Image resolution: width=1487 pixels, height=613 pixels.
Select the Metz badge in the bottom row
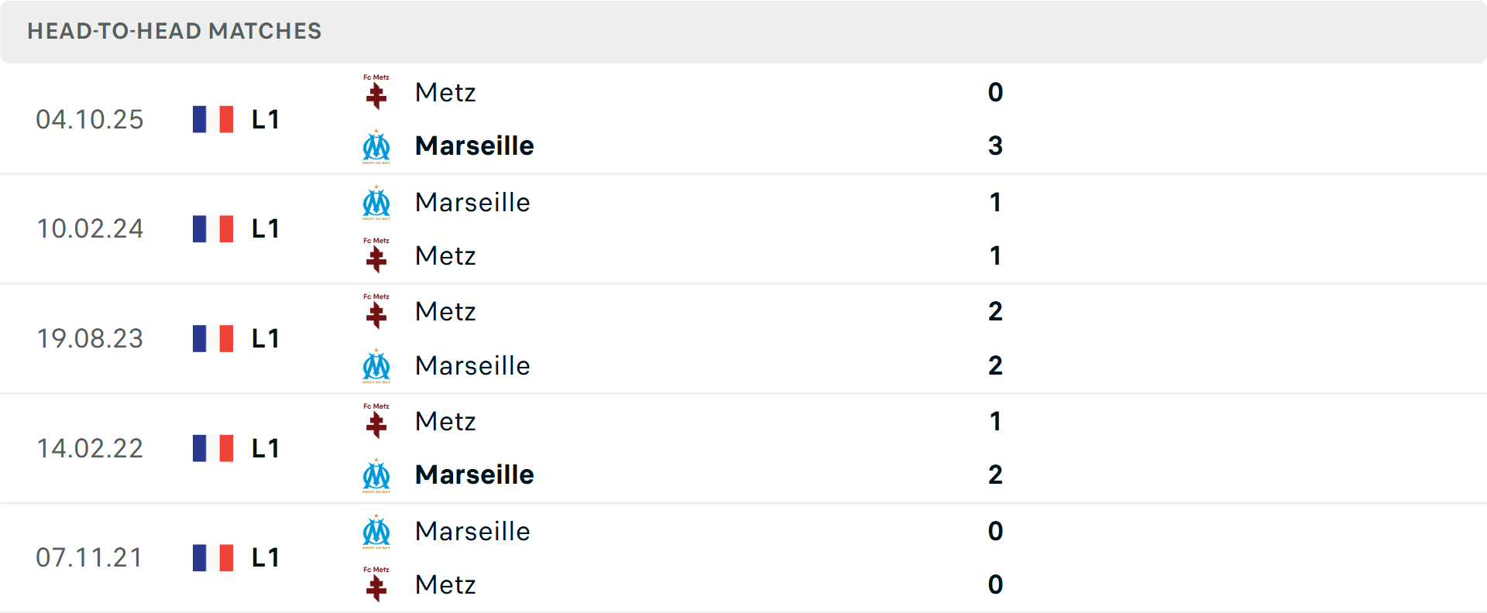pos(376,586)
